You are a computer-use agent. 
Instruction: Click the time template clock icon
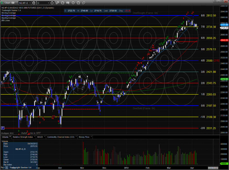point(53,3)
